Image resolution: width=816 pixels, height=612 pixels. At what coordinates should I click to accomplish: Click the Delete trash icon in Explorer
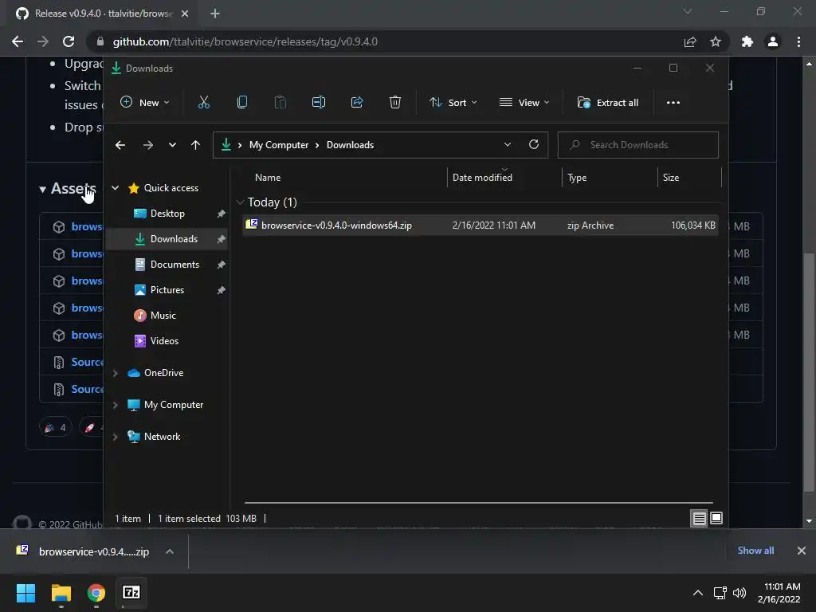(395, 103)
